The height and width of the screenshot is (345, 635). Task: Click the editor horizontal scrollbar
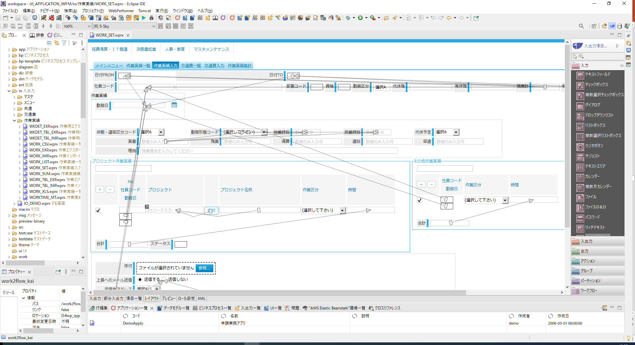[x=280, y=292]
